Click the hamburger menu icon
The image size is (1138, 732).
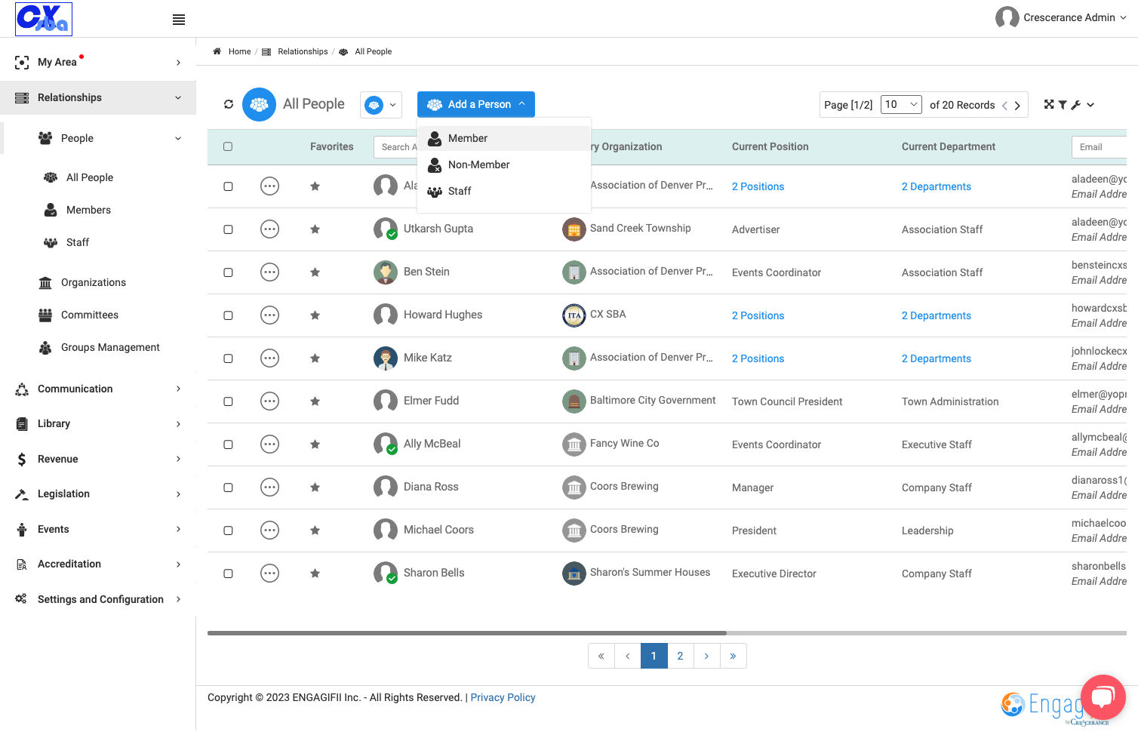[x=179, y=20]
